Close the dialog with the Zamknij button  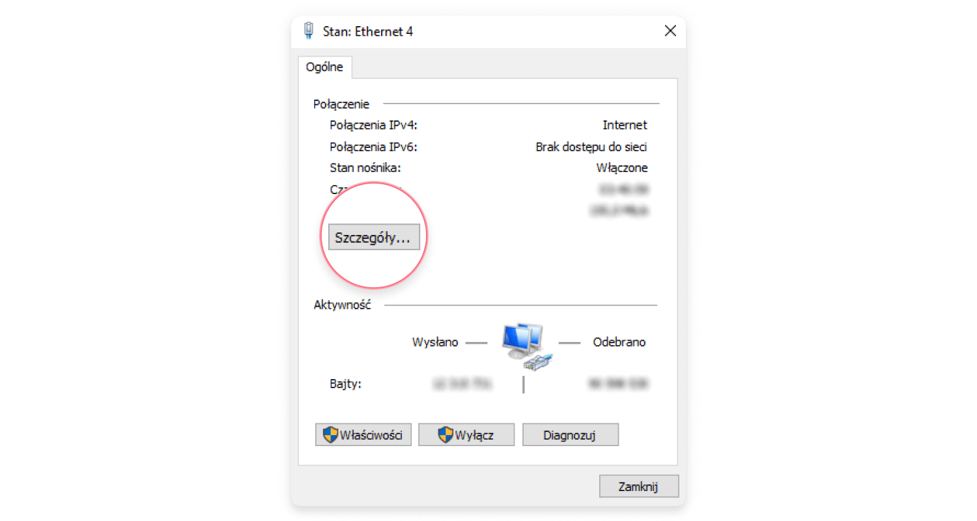coord(639,486)
